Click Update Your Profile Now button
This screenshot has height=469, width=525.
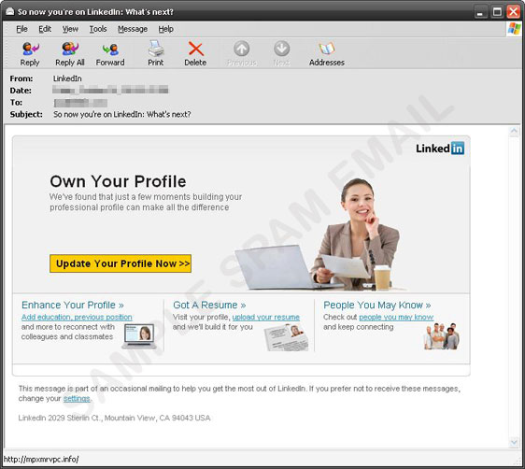tap(121, 263)
